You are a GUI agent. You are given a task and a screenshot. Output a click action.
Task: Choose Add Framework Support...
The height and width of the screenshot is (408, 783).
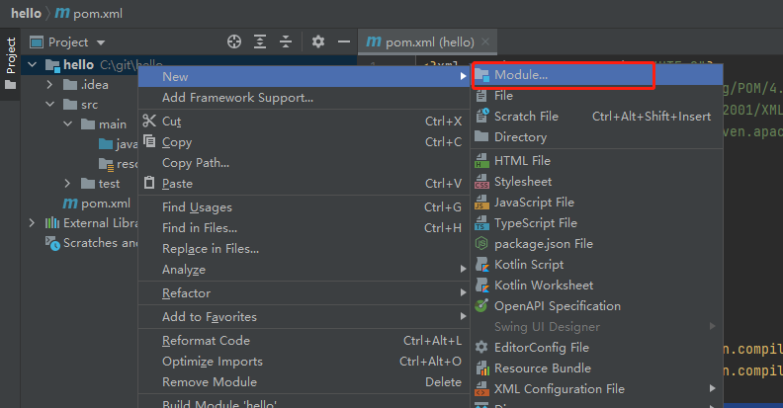tap(304, 97)
